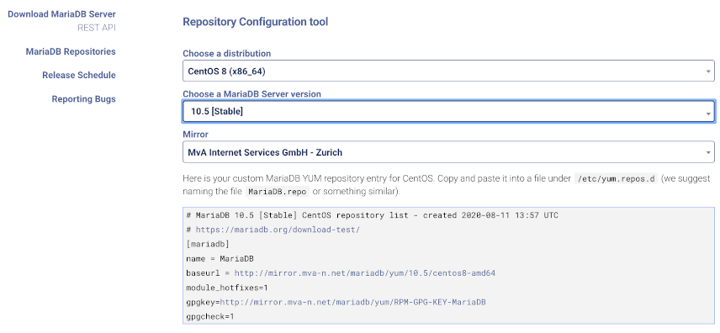Screen dimensions: 720x333
Task: Click the MariaDB.repo filename code snippet
Action: (278, 192)
